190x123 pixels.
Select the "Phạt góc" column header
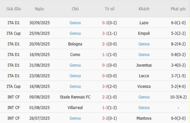point(178,9)
